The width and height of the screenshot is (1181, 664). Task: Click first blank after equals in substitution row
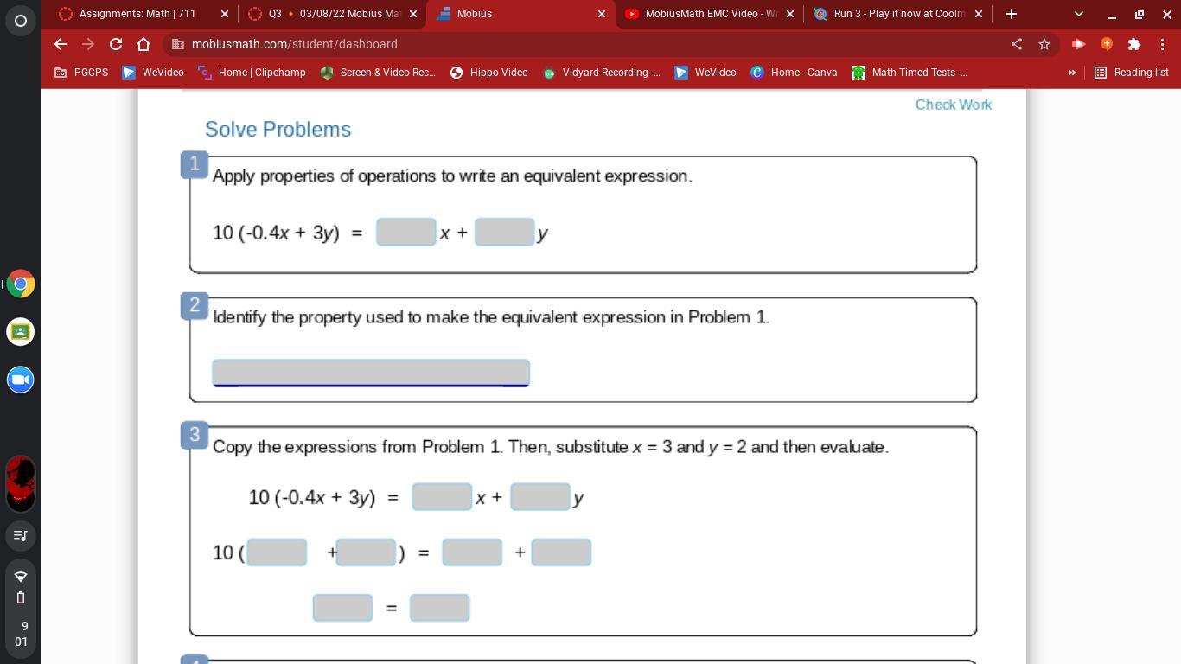tap(472, 552)
